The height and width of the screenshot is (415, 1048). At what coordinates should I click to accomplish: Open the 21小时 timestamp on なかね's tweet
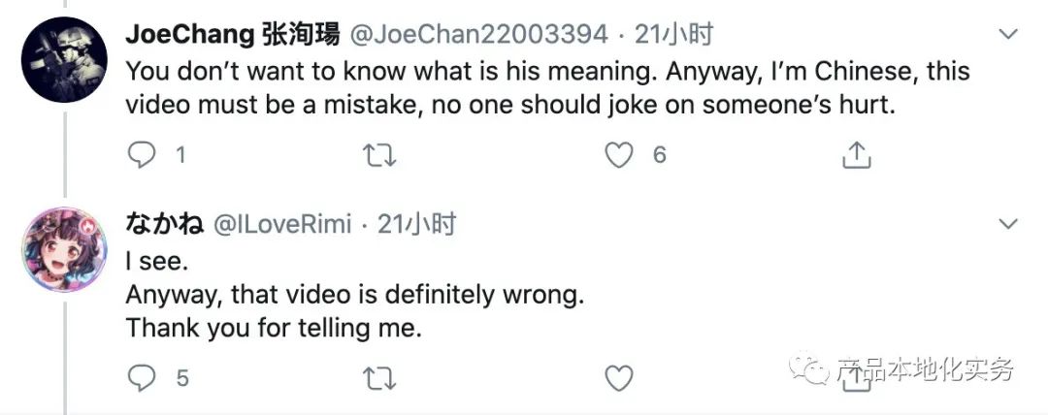pos(416,225)
